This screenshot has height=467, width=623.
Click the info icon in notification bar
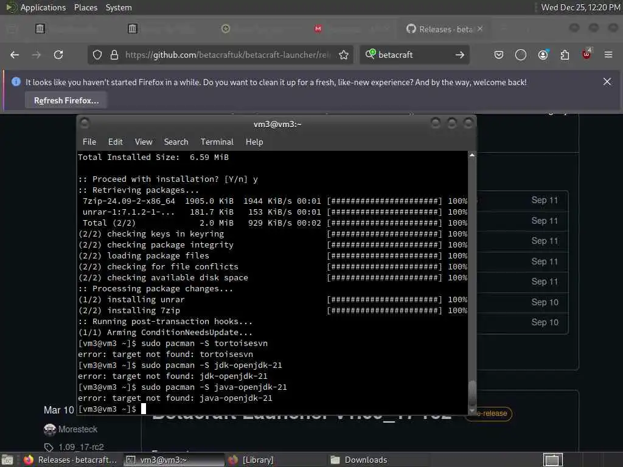[16, 82]
